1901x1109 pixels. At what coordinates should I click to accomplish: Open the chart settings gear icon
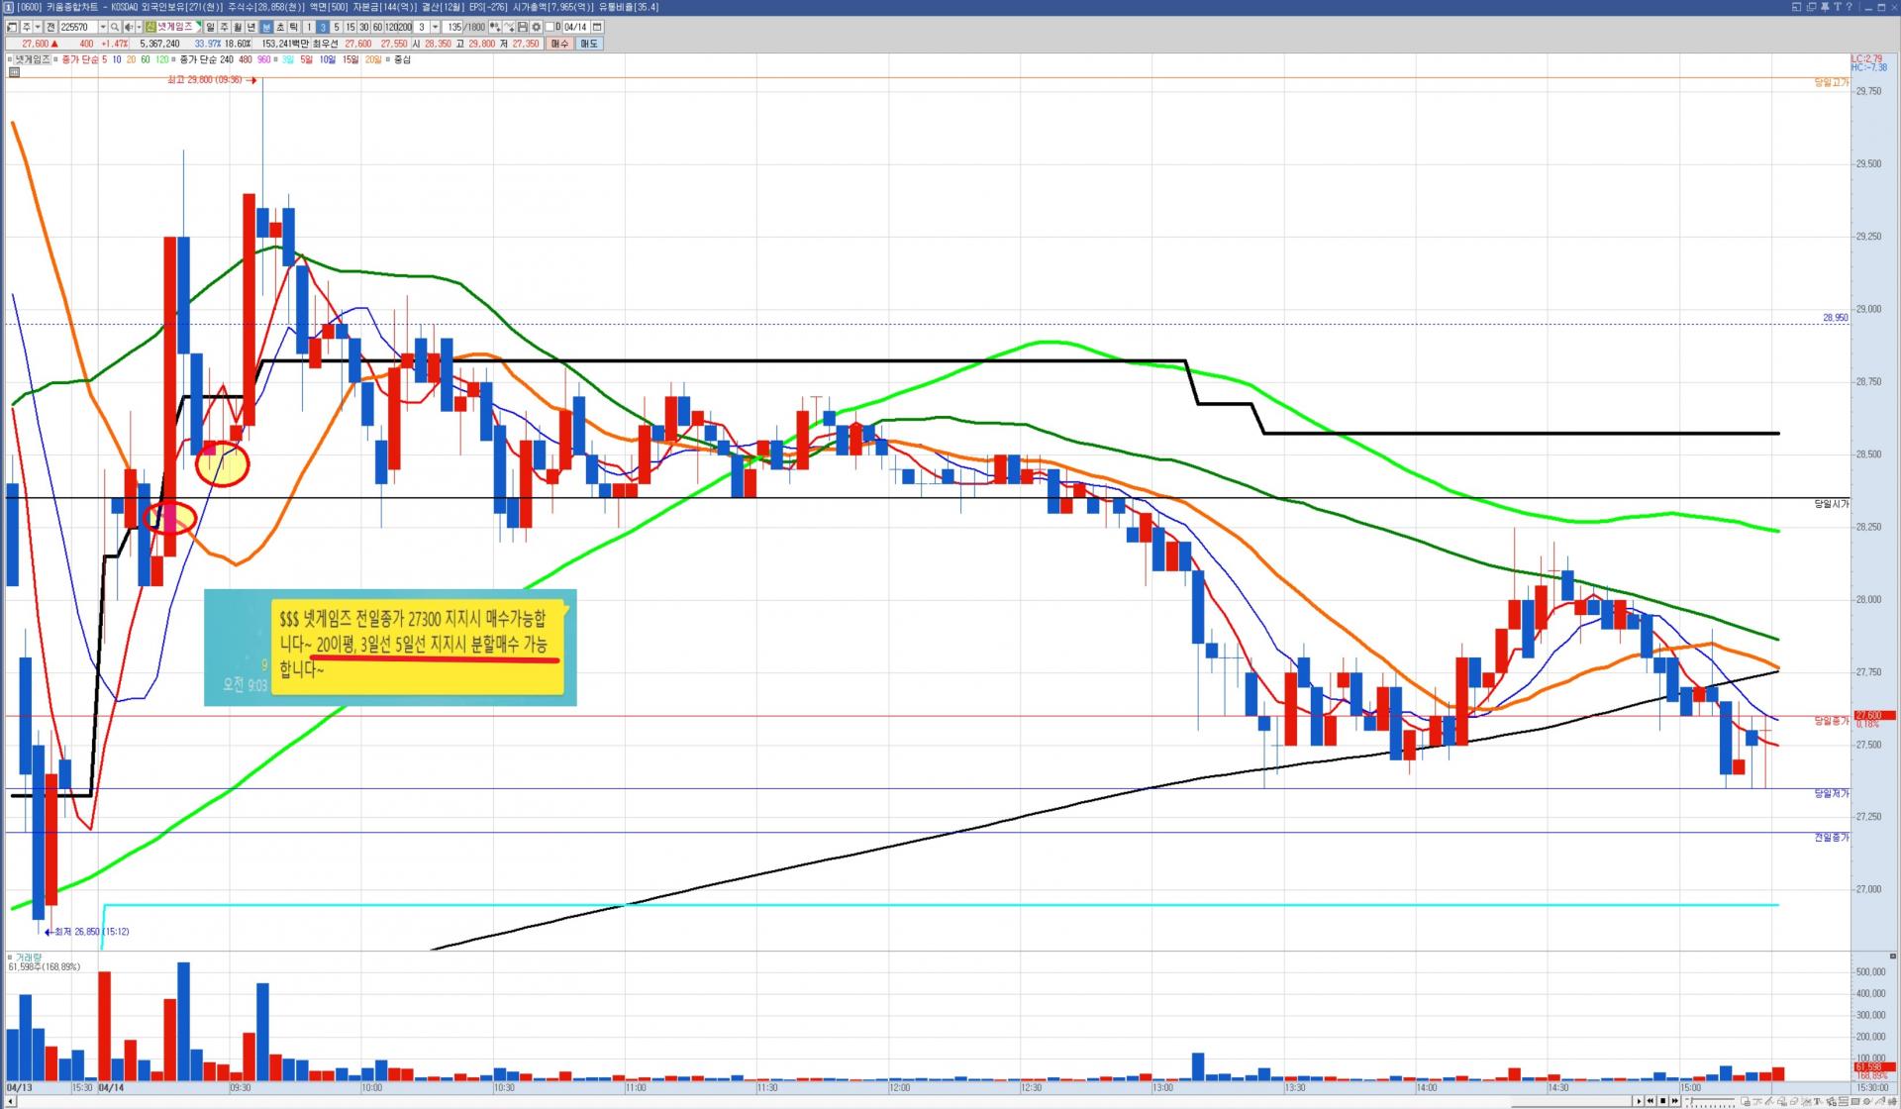pyautogui.click(x=537, y=27)
